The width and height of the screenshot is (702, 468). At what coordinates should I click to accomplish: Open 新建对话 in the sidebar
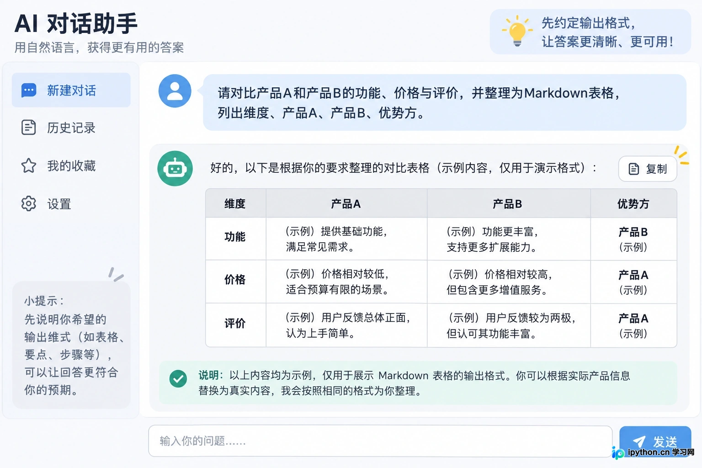click(71, 90)
